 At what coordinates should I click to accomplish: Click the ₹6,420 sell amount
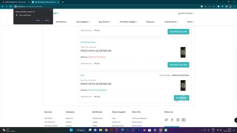point(97,97)
